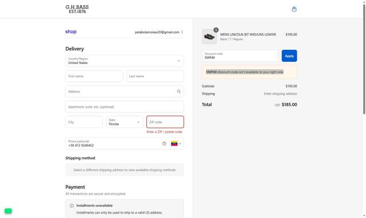Apply the discount code
The width and height of the screenshot is (366, 218).
click(x=289, y=56)
